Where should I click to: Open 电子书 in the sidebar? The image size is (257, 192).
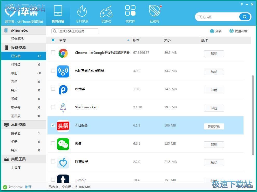(24, 107)
